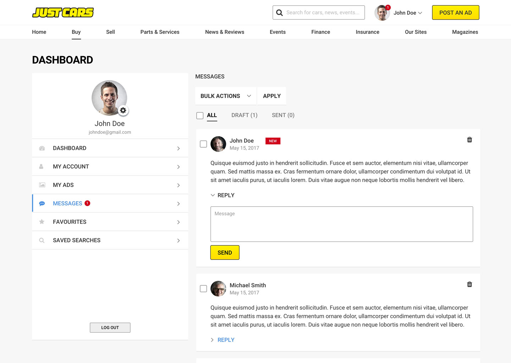Click Michael Smith's avatar in the message
Viewport: 511px width, 363px height.
coord(218,289)
